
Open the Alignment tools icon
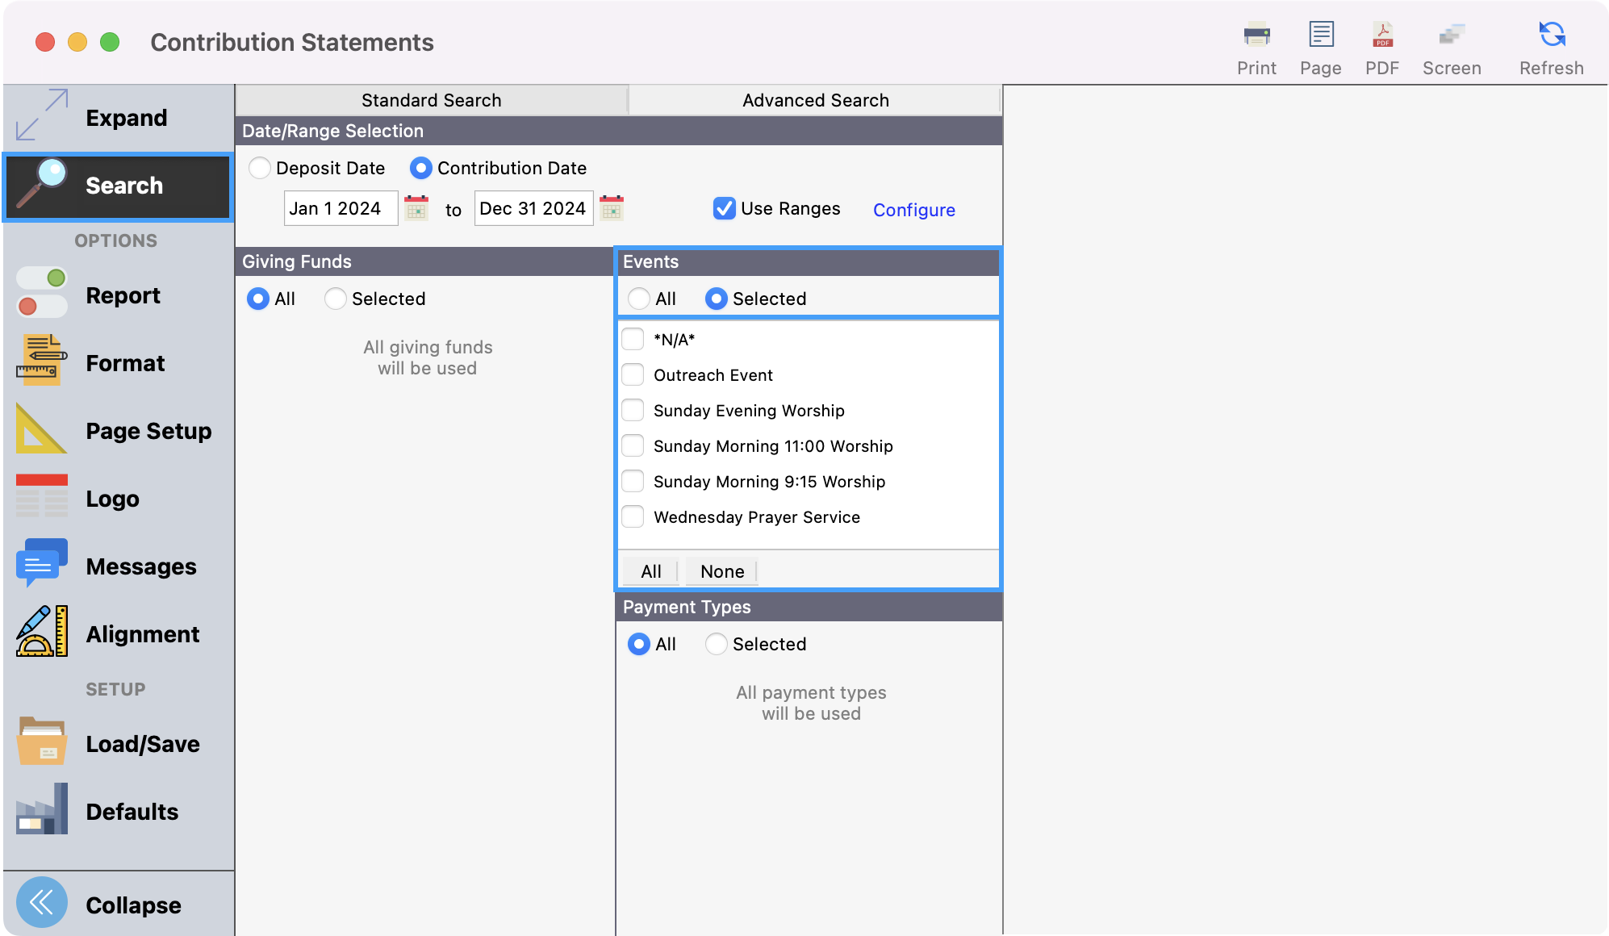(x=42, y=632)
